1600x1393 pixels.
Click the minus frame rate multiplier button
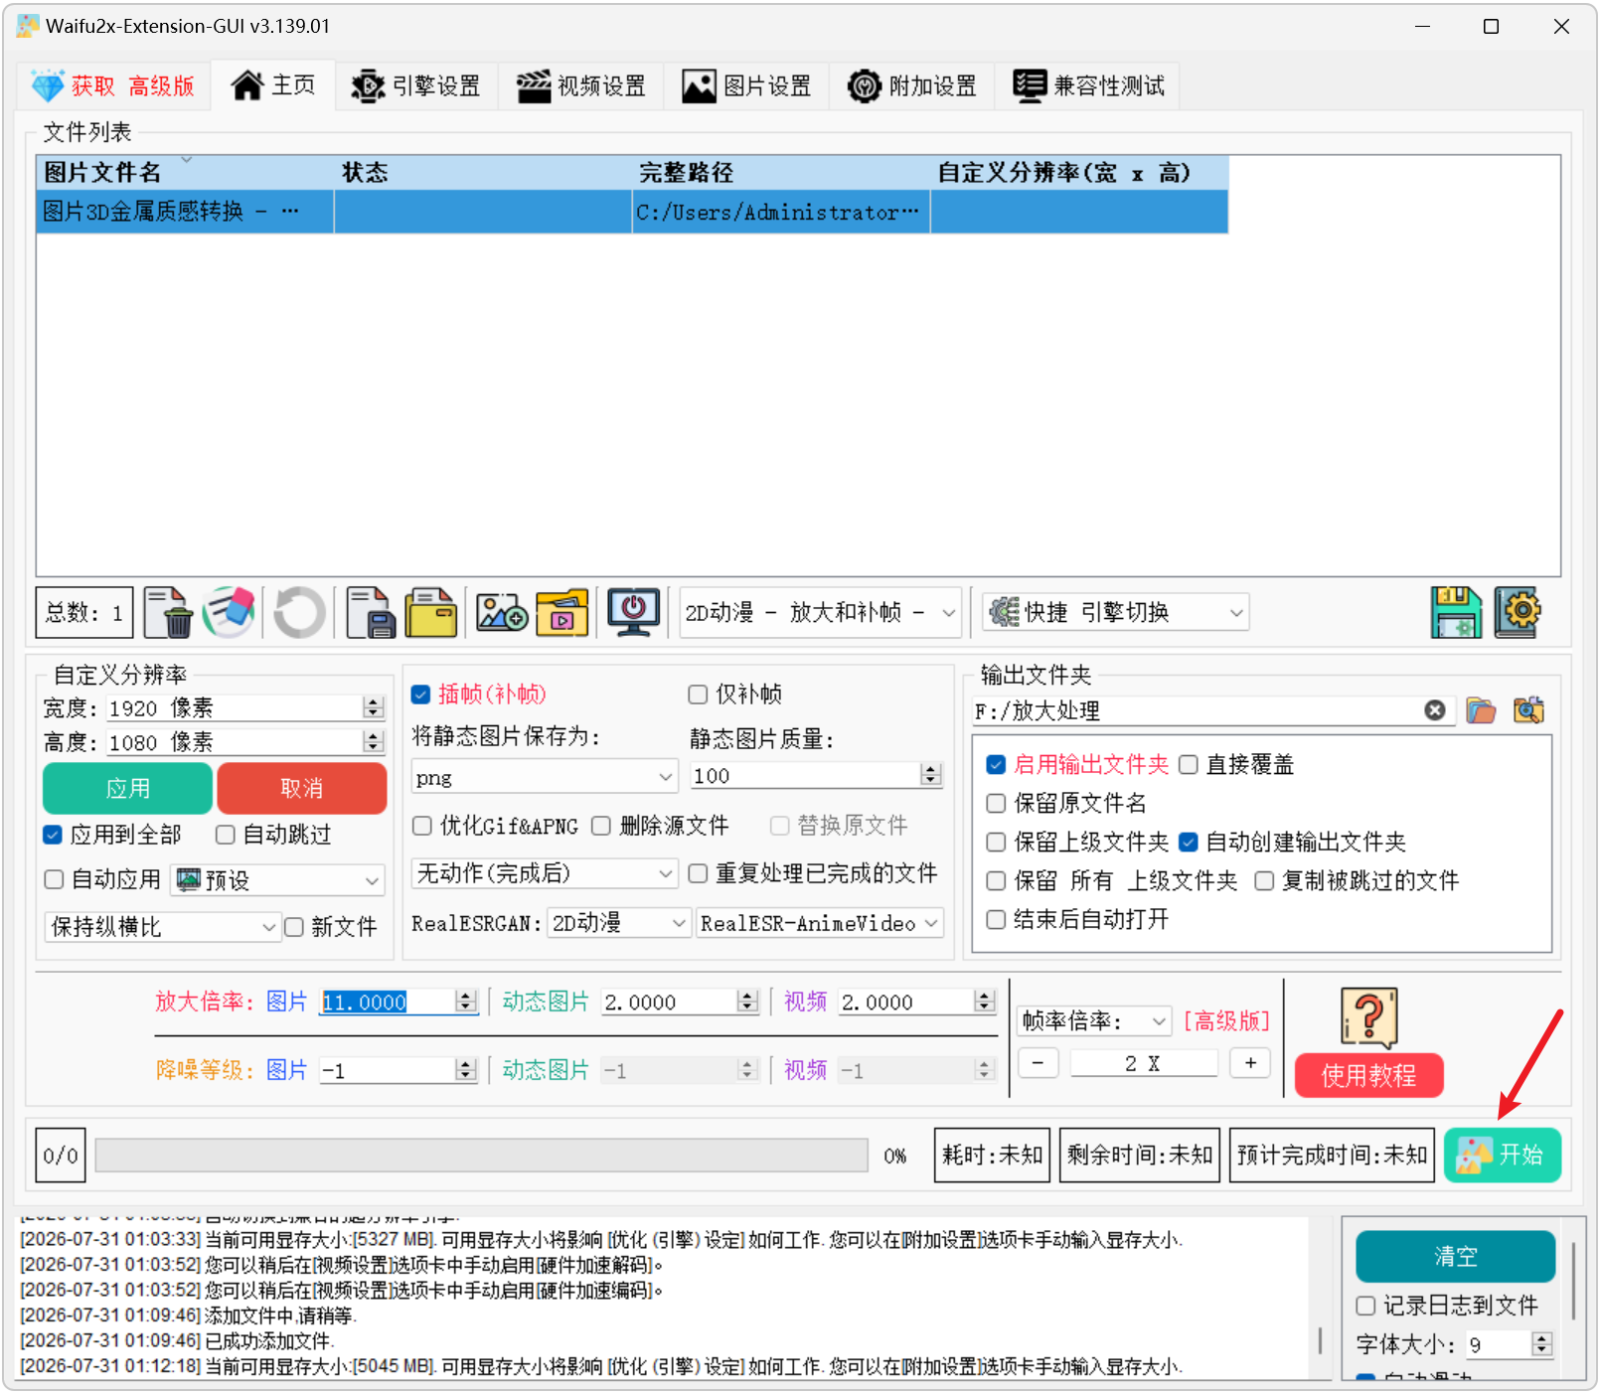click(1038, 1063)
